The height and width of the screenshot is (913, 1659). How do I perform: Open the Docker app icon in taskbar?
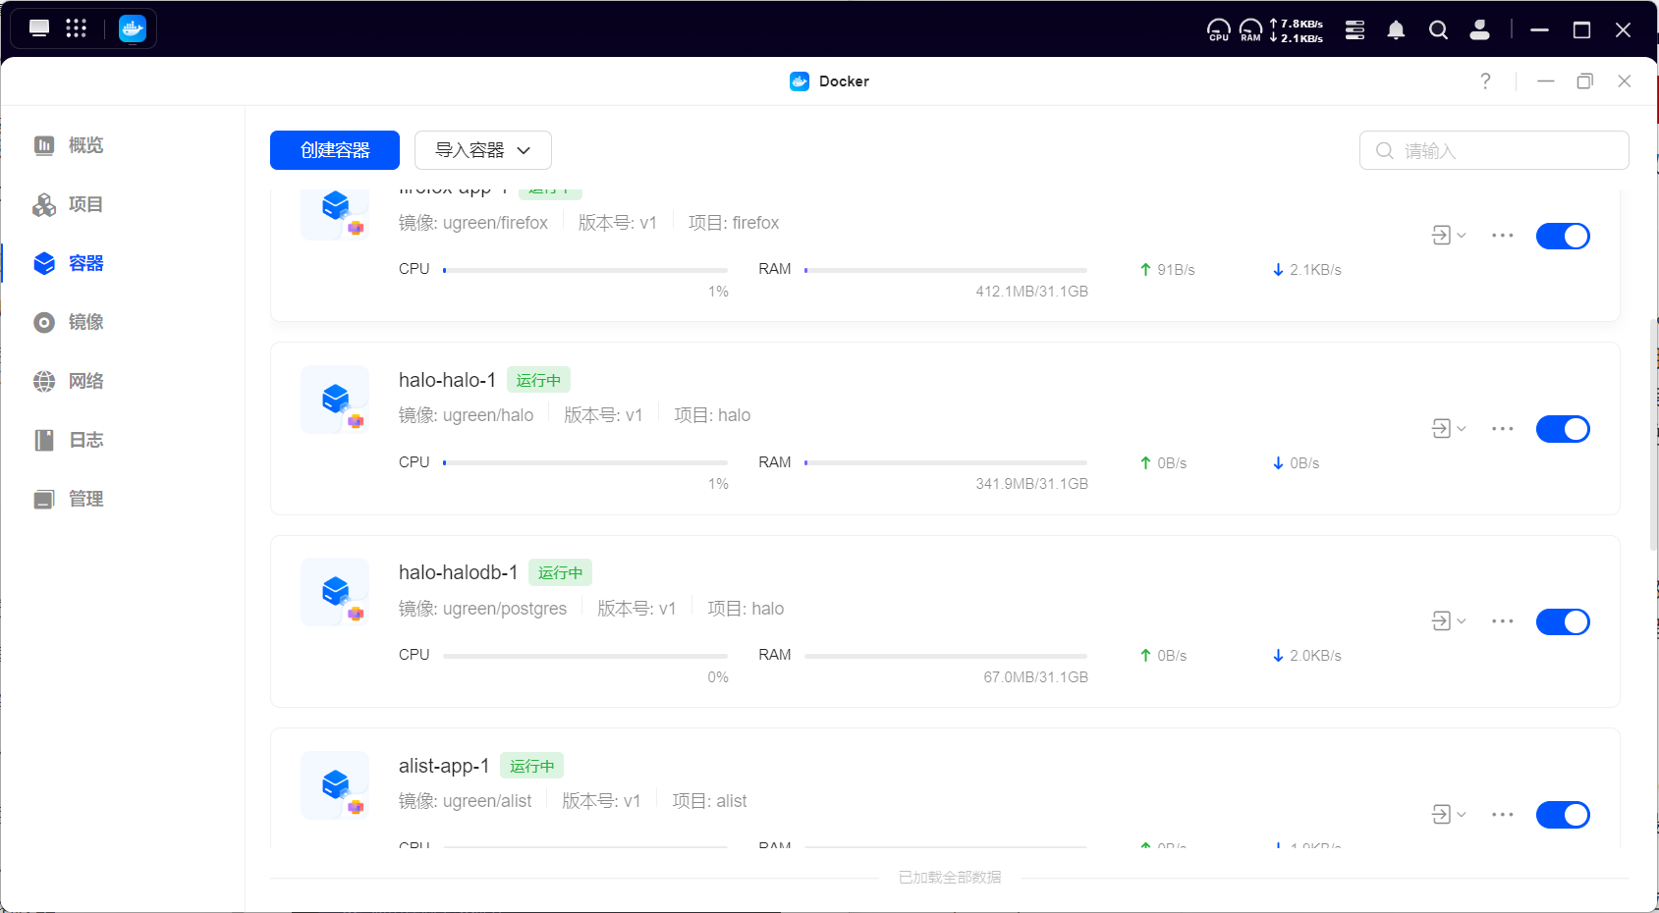pos(133,28)
